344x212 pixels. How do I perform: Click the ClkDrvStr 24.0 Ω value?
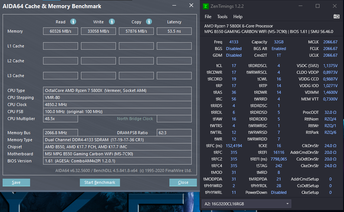[x=330, y=146]
